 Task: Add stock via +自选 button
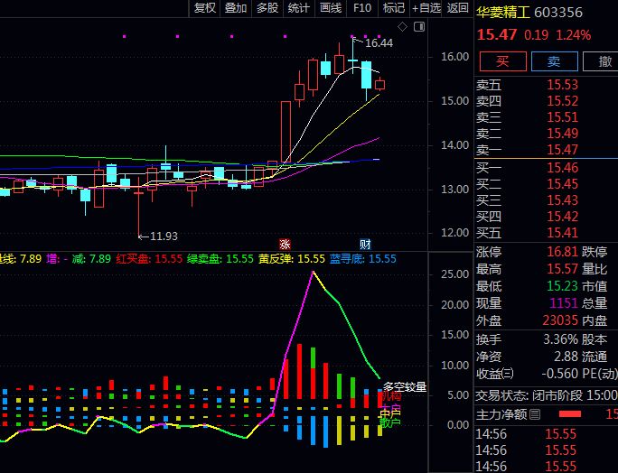pyautogui.click(x=426, y=8)
